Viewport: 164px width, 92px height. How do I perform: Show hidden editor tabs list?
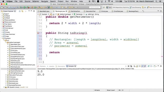tap(143, 11)
